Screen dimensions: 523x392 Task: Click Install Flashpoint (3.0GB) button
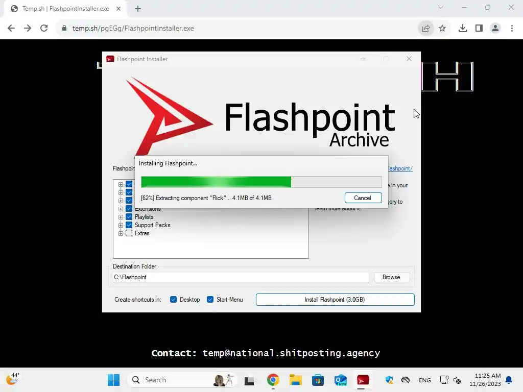coord(335,300)
